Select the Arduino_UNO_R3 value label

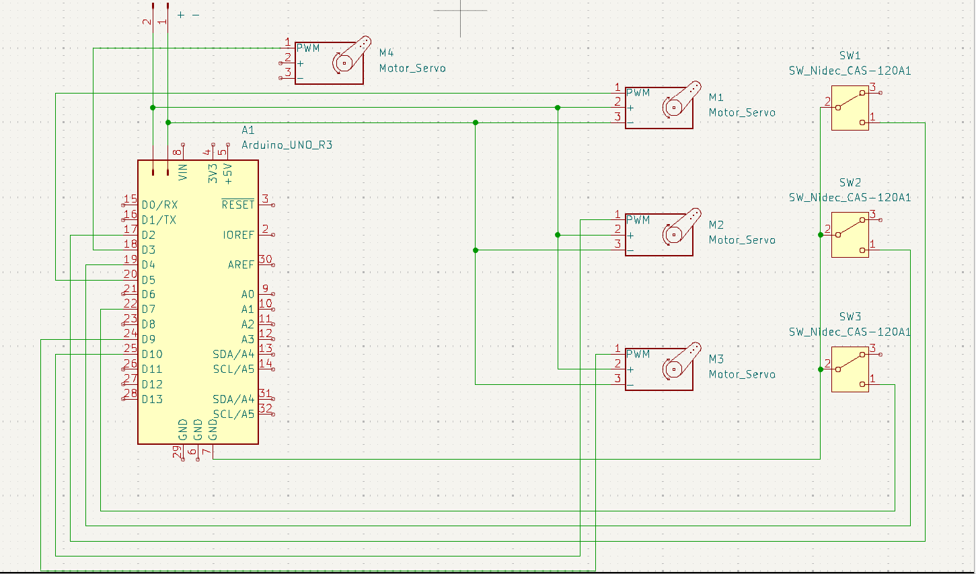click(287, 145)
